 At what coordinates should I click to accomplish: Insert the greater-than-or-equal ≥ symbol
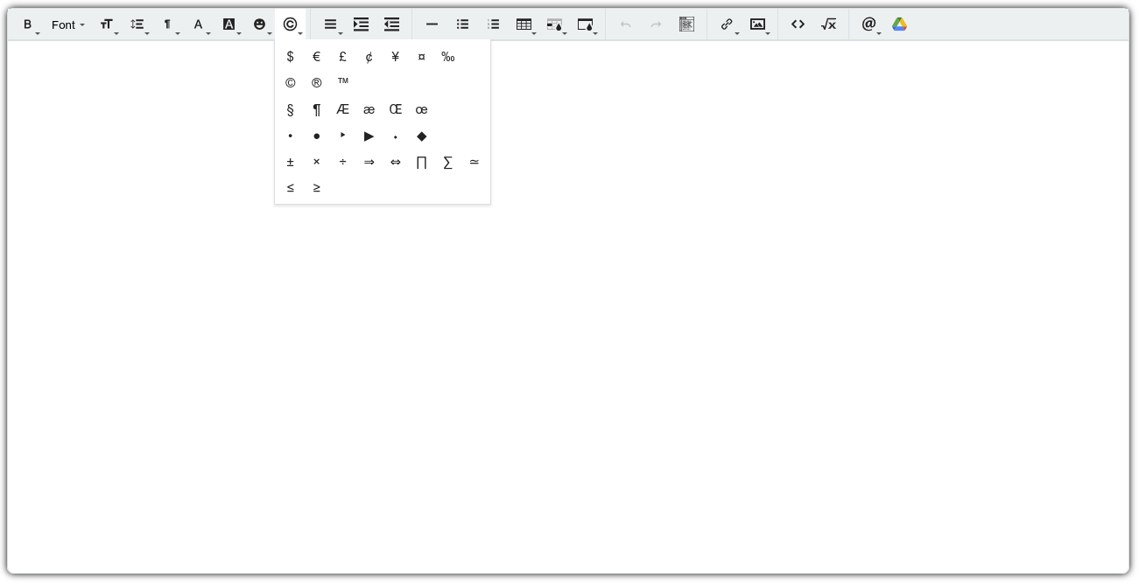click(x=317, y=188)
